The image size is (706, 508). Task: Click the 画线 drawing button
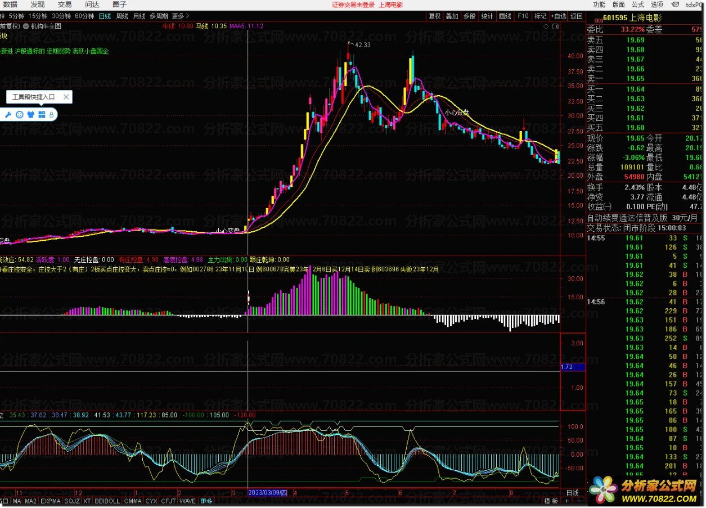coord(505,16)
